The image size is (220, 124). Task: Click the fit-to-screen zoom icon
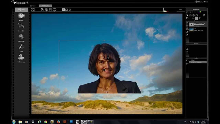coord(33,10)
